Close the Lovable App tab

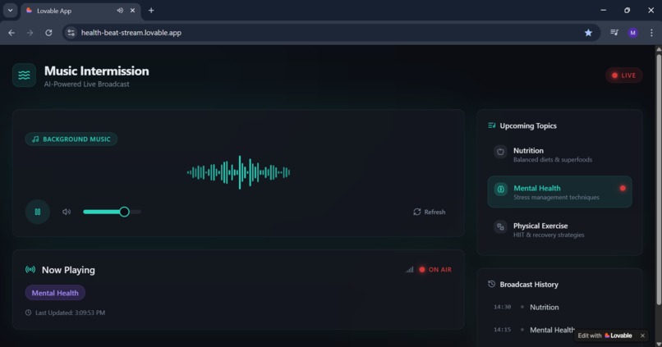pyautogui.click(x=132, y=11)
